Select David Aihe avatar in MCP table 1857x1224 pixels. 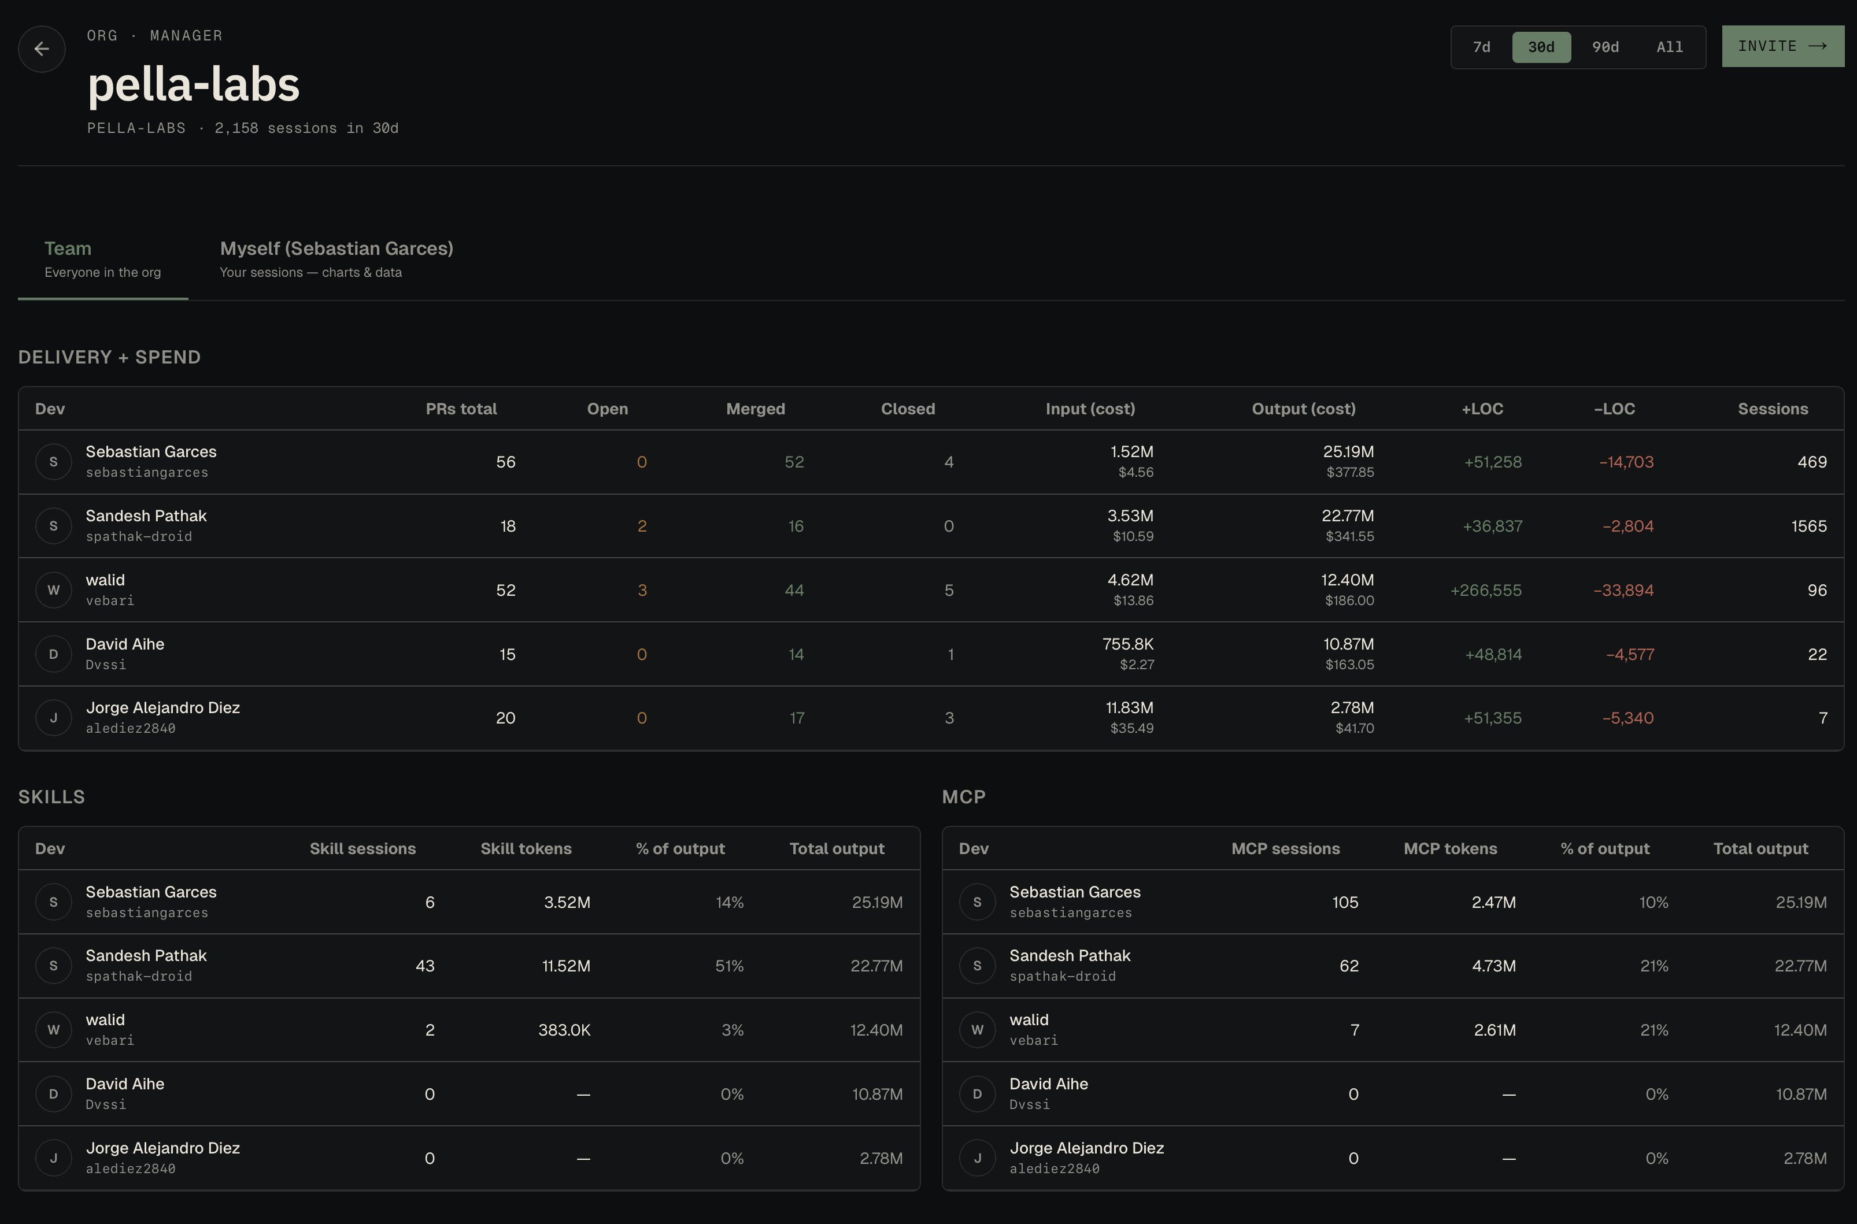point(977,1093)
